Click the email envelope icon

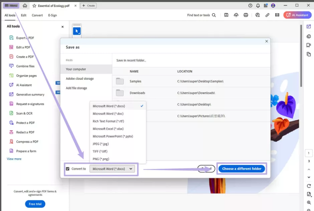pyautogui.click(x=277, y=15)
